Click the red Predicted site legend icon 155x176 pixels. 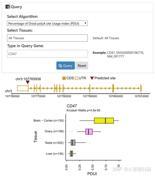pyautogui.click(x=92, y=78)
